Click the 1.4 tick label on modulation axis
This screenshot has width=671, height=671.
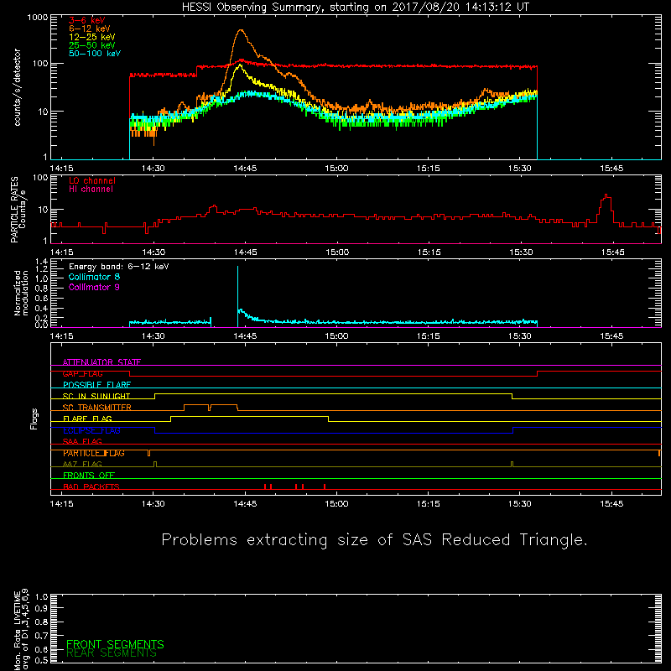click(41, 262)
